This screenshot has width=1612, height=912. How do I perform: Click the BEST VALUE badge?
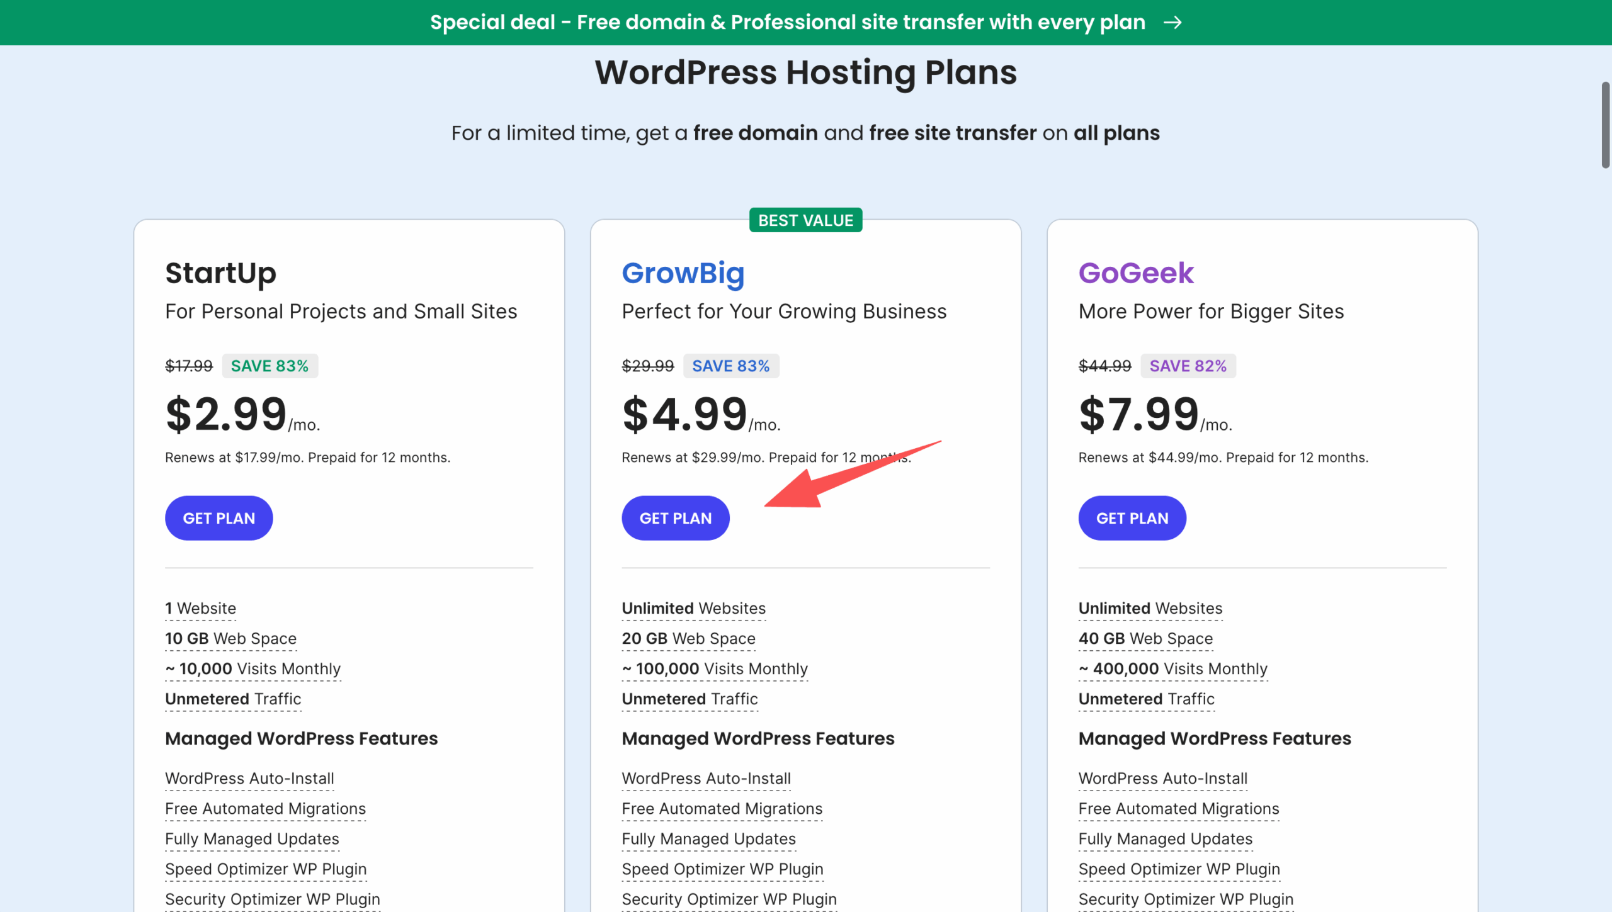click(x=805, y=220)
